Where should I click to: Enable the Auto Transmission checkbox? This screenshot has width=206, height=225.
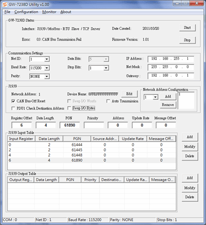tap(108, 101)
